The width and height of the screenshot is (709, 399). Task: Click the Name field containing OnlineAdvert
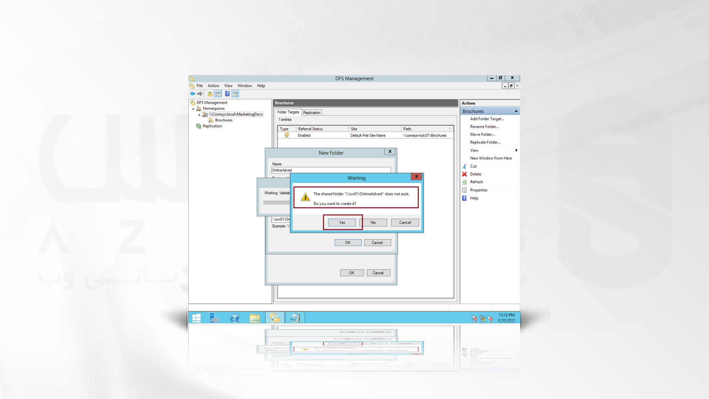click(331, 170)
